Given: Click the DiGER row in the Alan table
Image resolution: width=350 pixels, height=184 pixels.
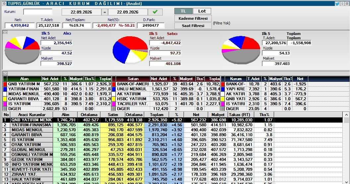Looking at the screenshot, I should click(x=57, y=109).
